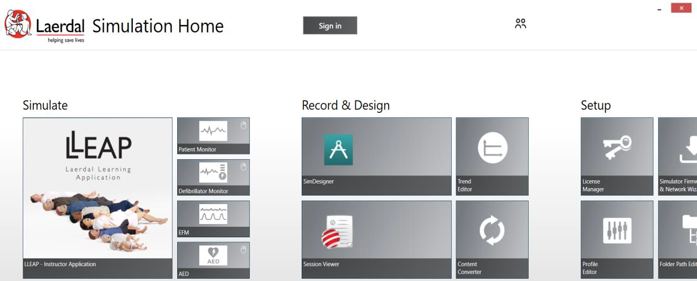Open Simulator Firmware & Network Wizard
Screen dimensions: 697x281
click(678, 156)
